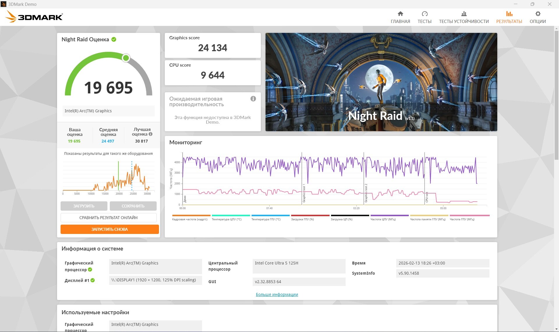
Task: Click СОХРАНИТЬ button
Action: tap(133, 206)
